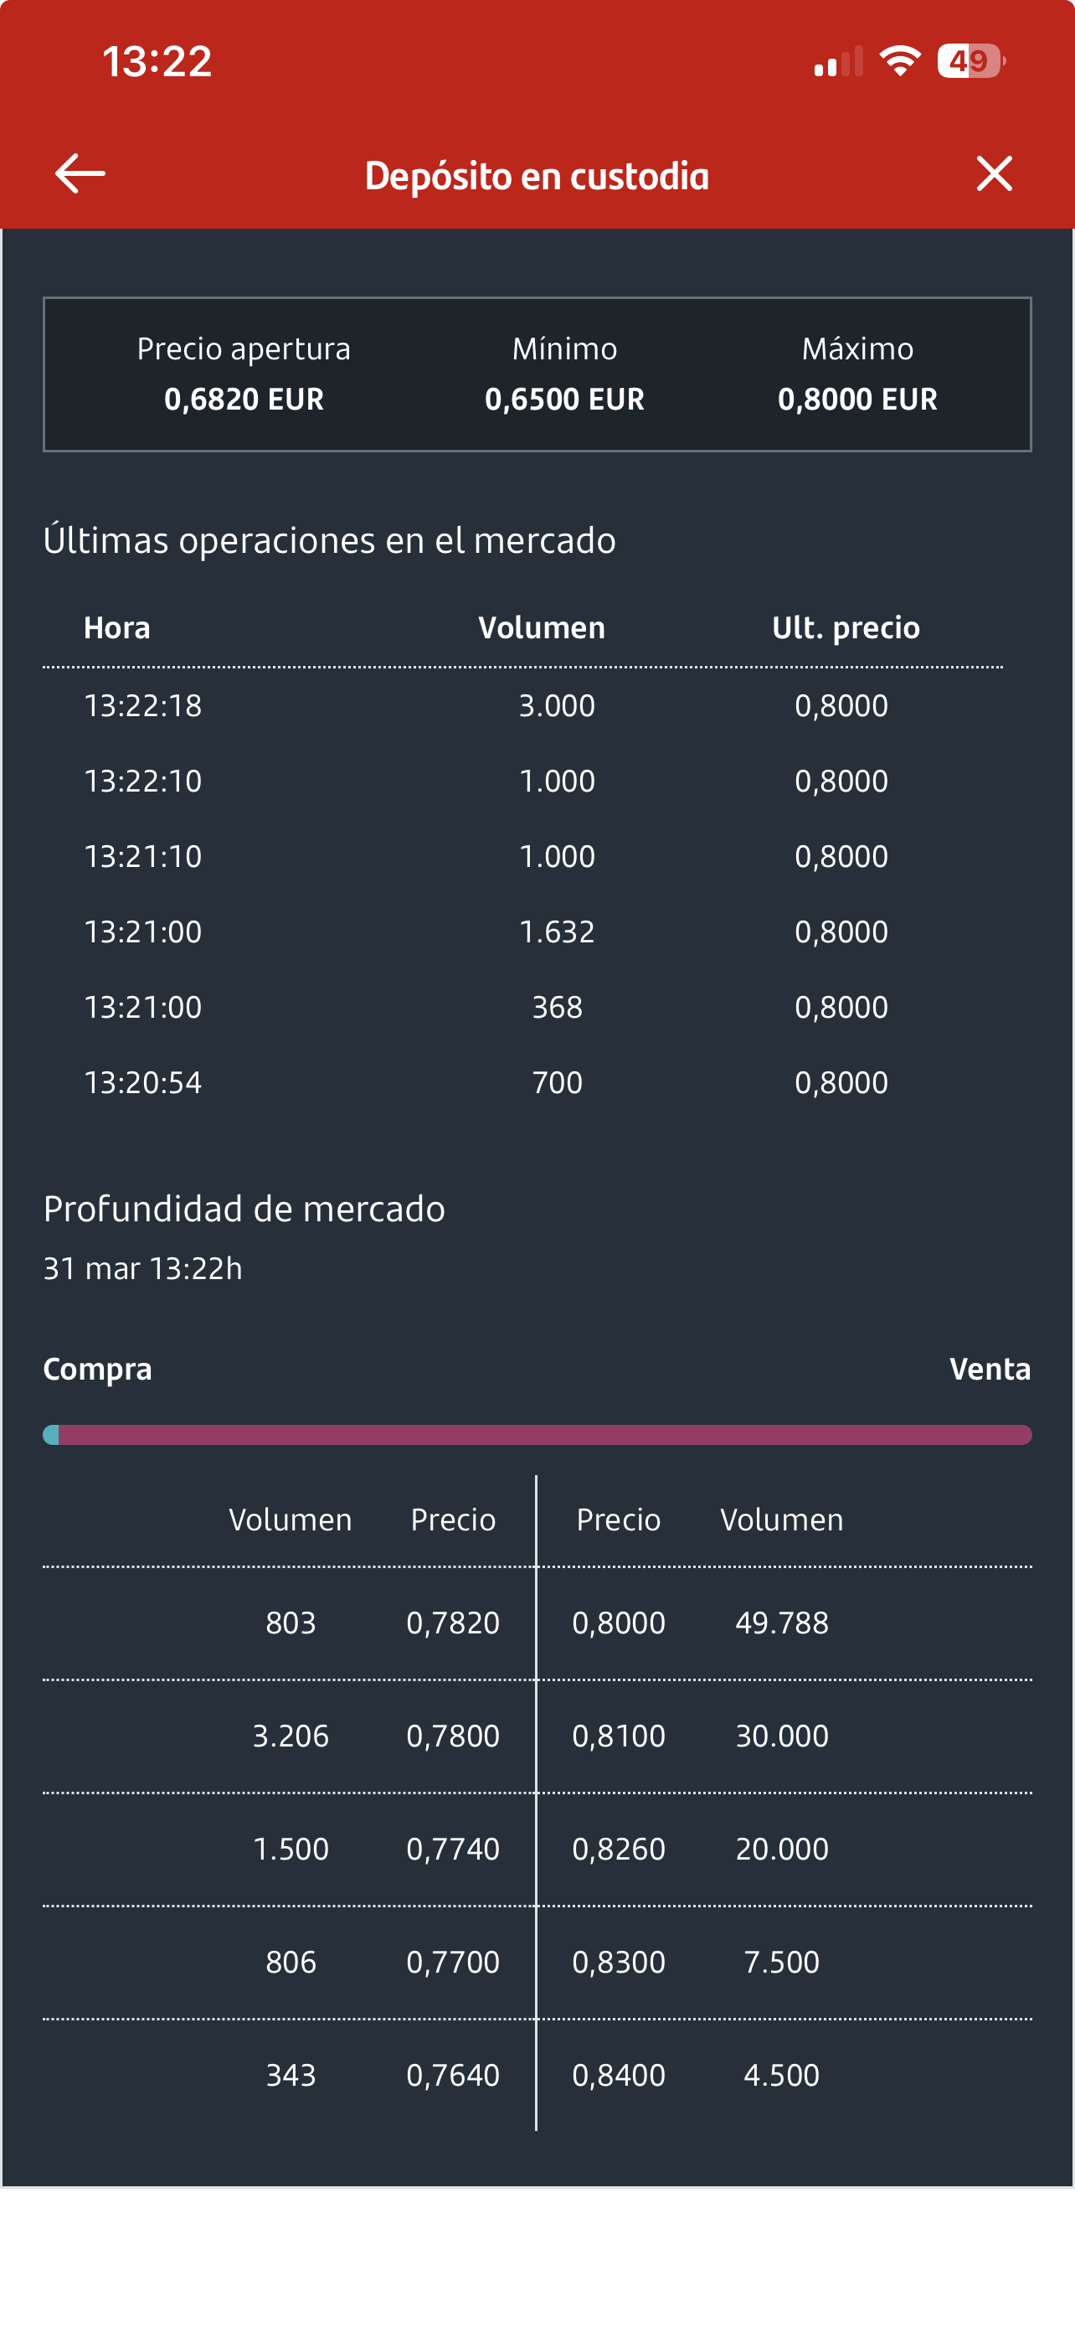Tap the battery indicator showing 49
Image resolution: width=1075 pixels, height=2327 pixels.
tap(970, 61)
